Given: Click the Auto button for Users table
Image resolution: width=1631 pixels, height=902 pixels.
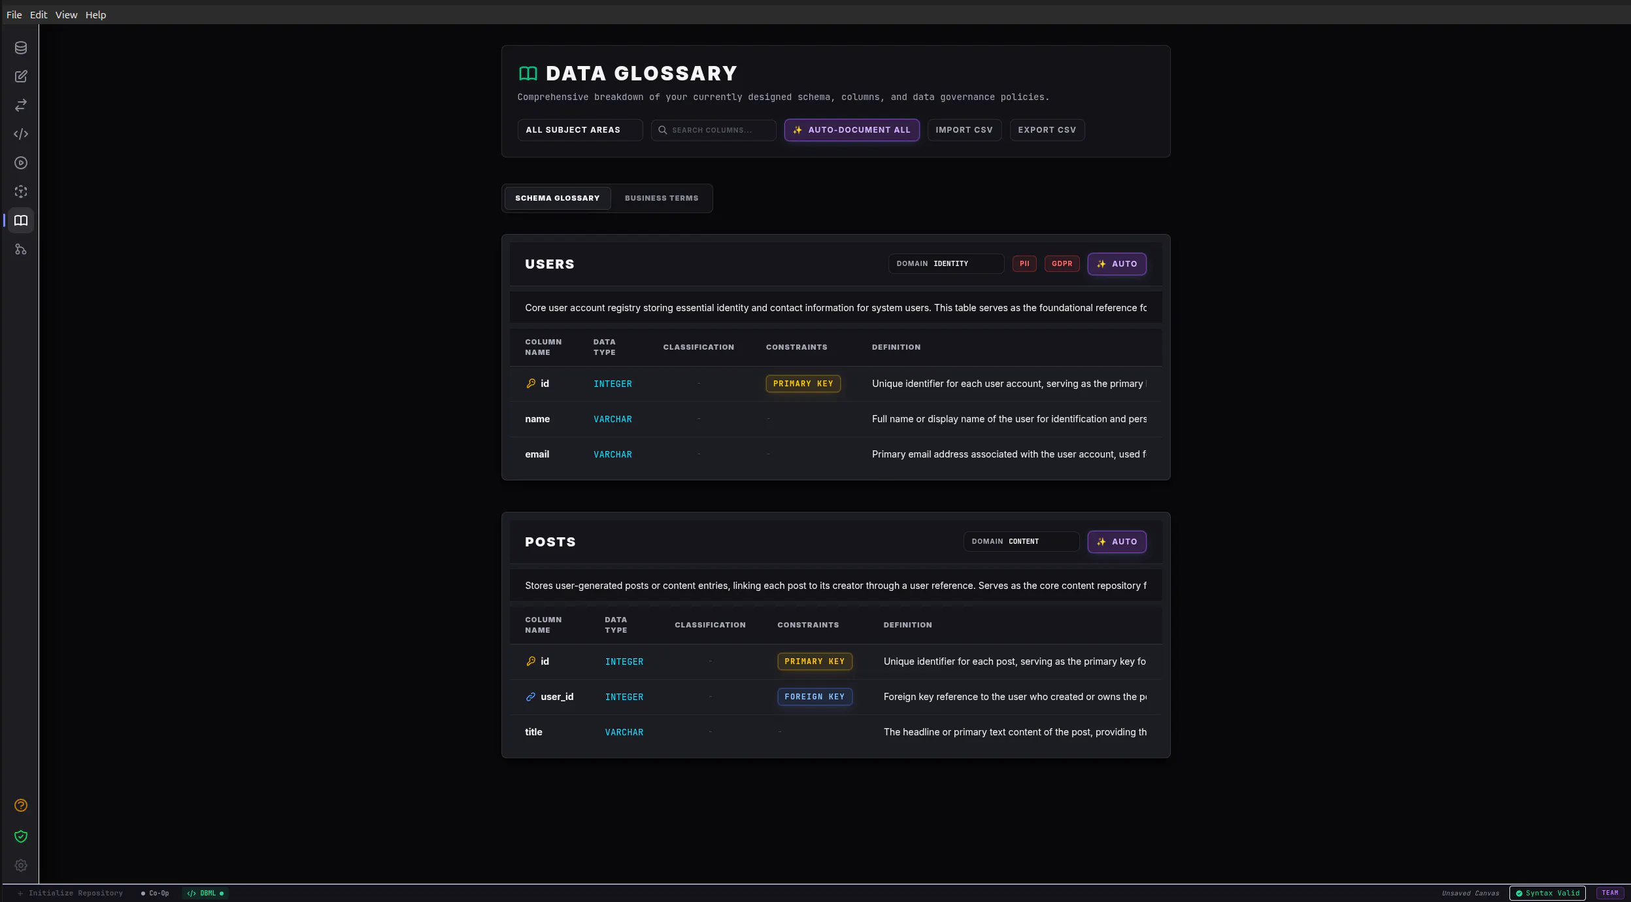Looking at the screenshot, I should tap(1117, 264).
